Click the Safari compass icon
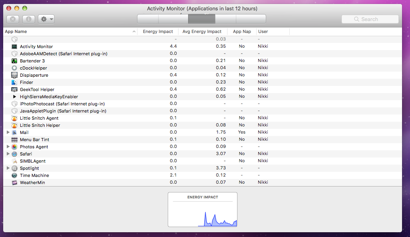The width and height of the screenshot is (410, 237). coord(14,154)
